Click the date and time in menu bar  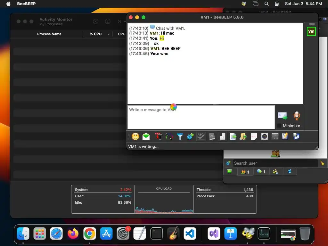pyautogui.click(x=303, y=4)
